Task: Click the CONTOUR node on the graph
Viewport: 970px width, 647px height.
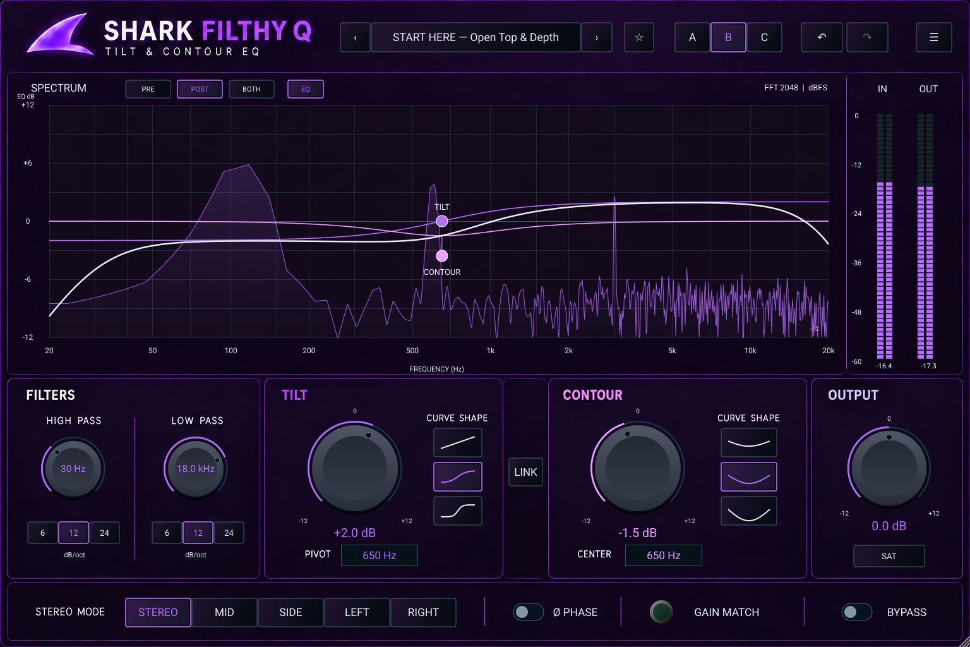Action: (442, 256)
